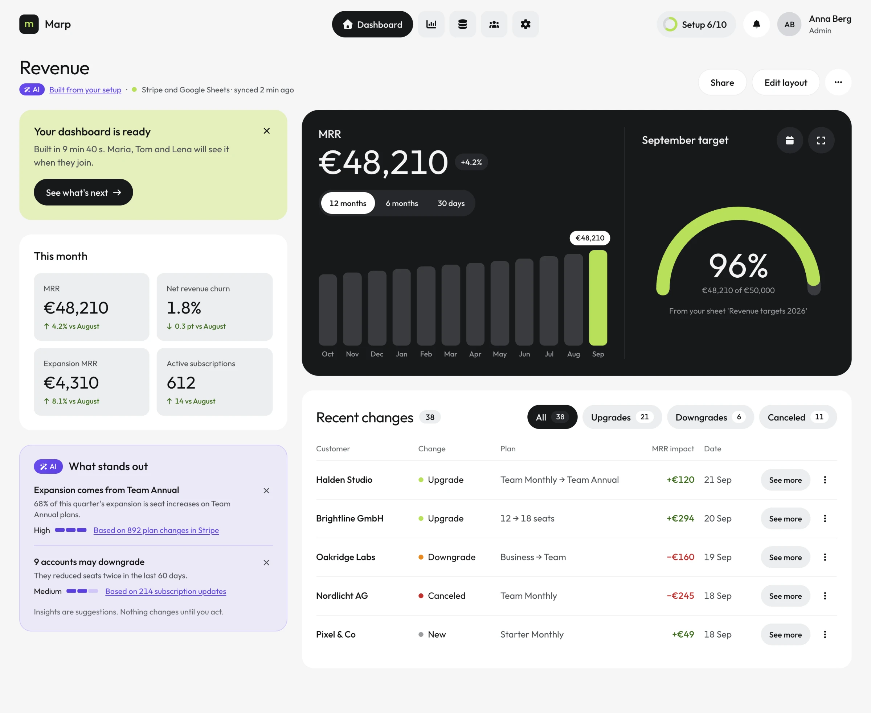Click the Jul bar in MRR chart
This screenshot has height=713, width=871.
click(x=549, y=300)
